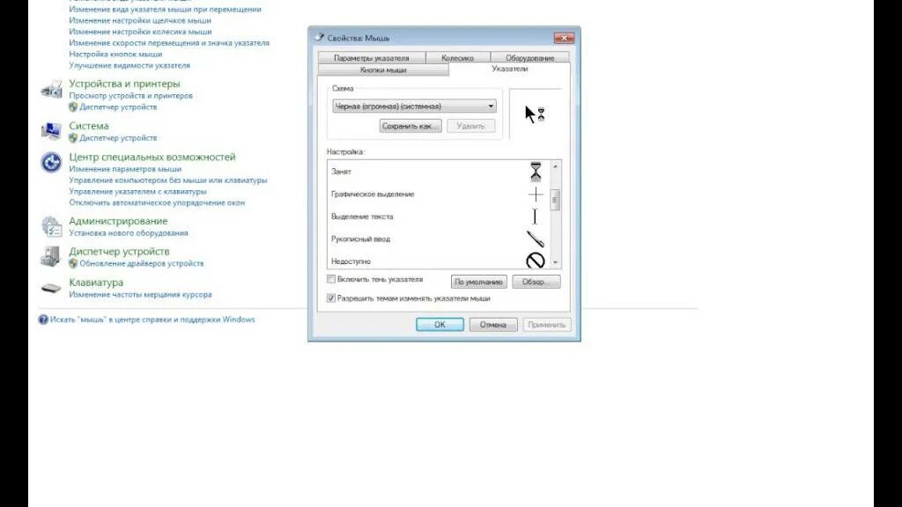Click the 'По умолчанию' button
Viewport: 902px width, 507px height.
(x=478, y=282)
